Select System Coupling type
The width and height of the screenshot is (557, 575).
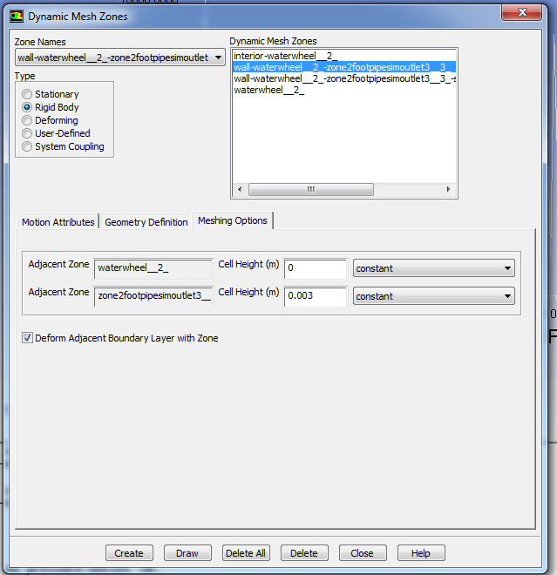click(x=28, y=146)
